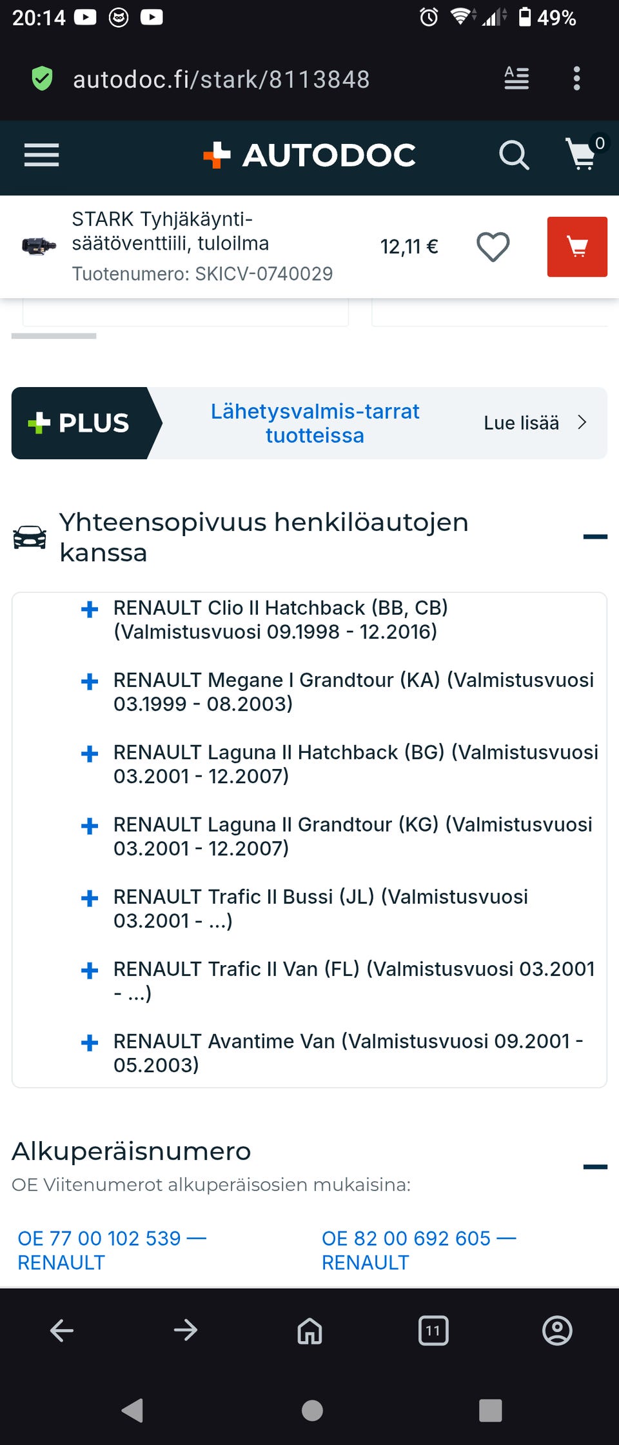Open the Autodoc hamburger menu

(x=42, y=155)
